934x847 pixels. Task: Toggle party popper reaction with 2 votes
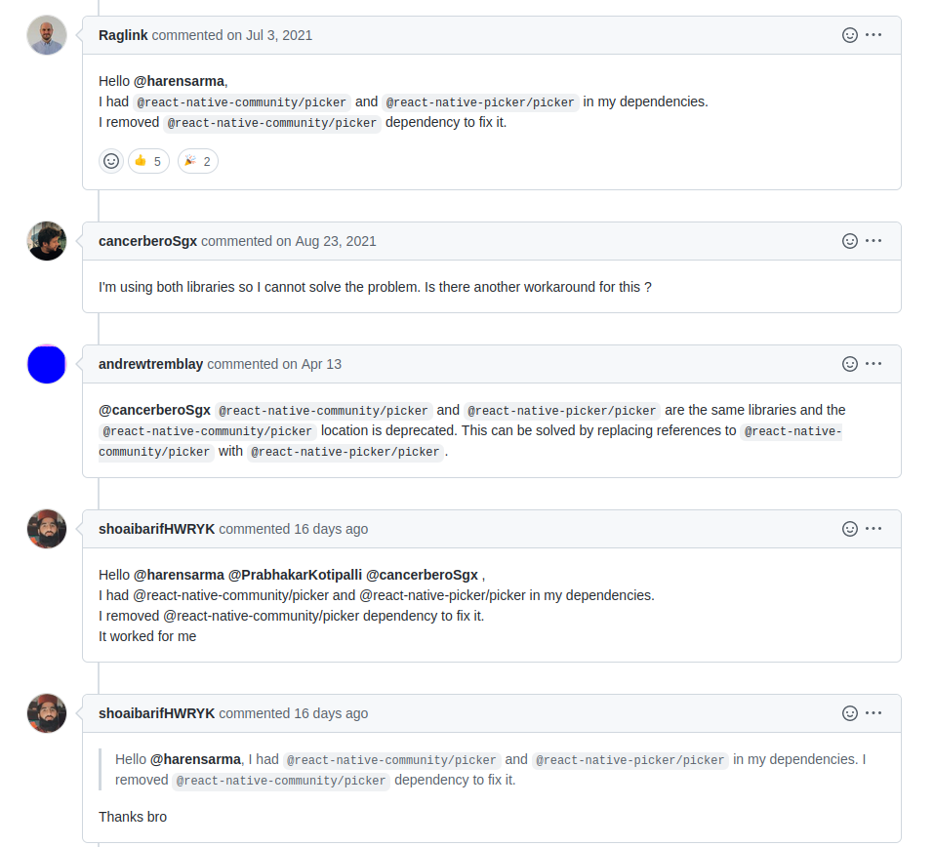(x=198, y=161)
